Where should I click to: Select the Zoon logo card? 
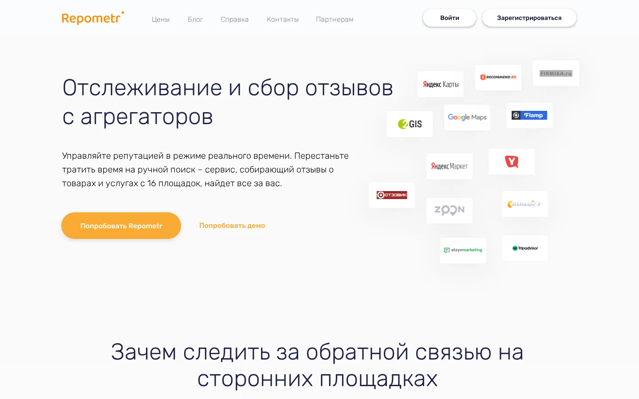click(x=450, y=211)
